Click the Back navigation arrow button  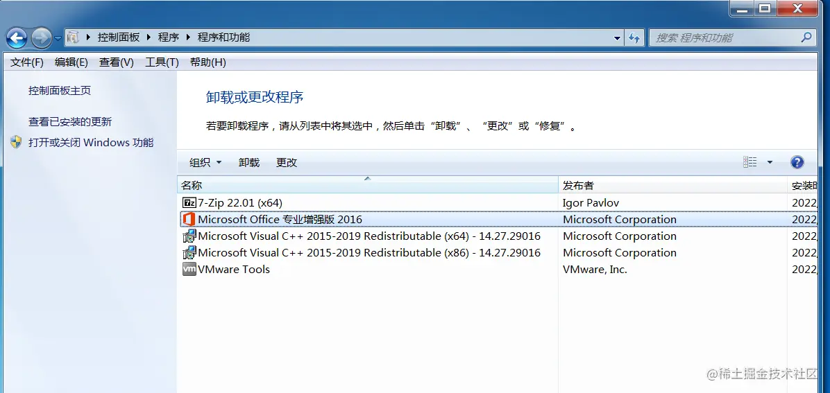16,37
